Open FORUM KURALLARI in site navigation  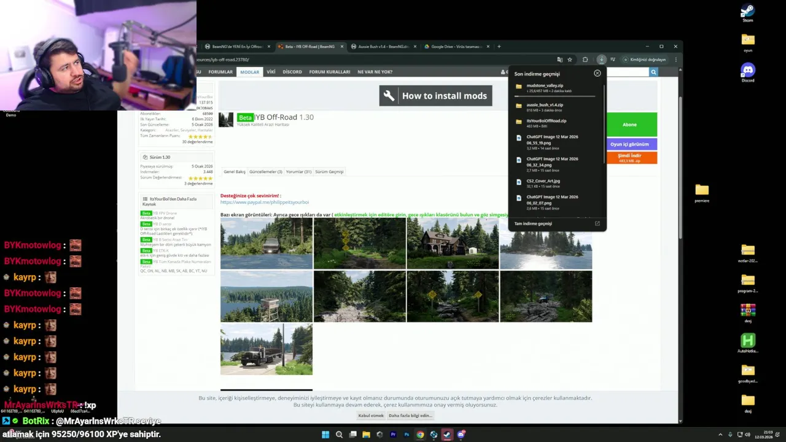[330, 72]
